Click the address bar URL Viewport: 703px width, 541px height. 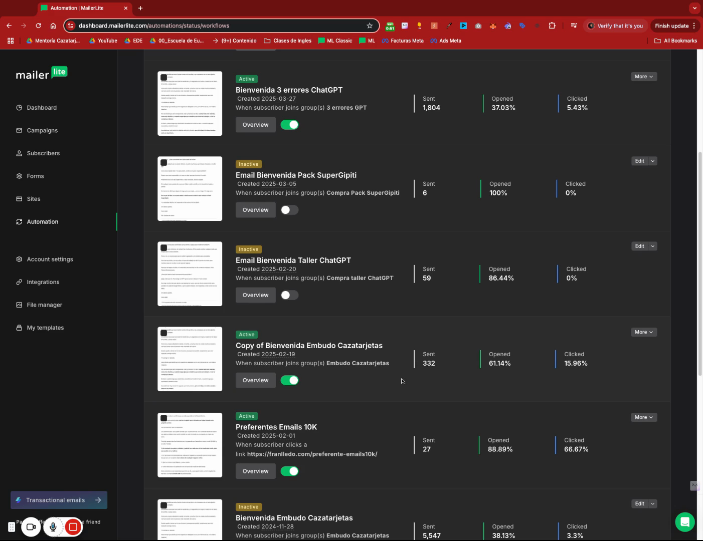[154, 26]
